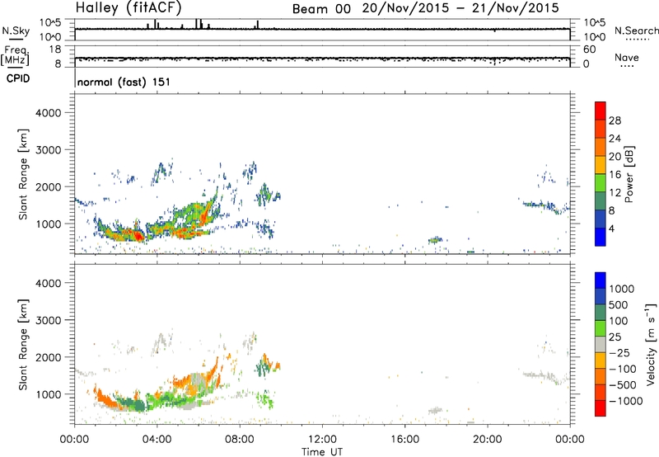The height and width of the screenshot is (457, 659).
Task: Click the 60 tick on Nave axis
Action: point(589,49)
